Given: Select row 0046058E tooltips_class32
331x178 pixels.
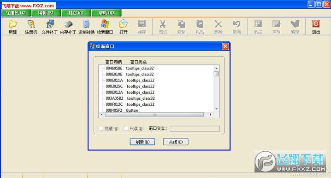Looking at the screenshot, I should pos(130,68).
